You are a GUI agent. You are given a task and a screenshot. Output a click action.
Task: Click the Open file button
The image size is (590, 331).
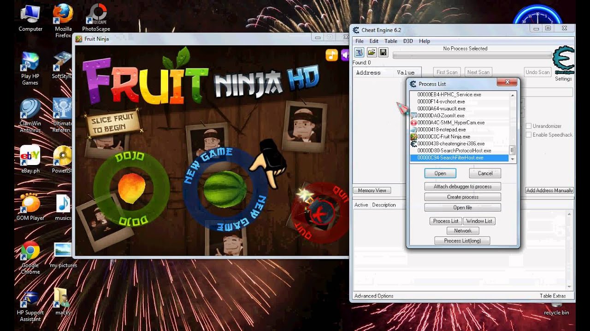coord(462,208)
